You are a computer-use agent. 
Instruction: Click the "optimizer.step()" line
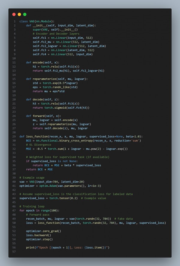[x=39, y=239]
